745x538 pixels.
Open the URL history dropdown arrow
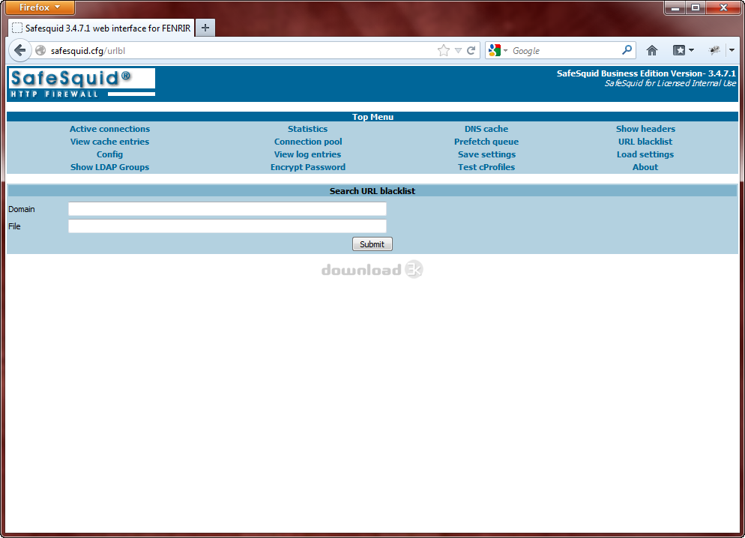(x=458, y=50)
